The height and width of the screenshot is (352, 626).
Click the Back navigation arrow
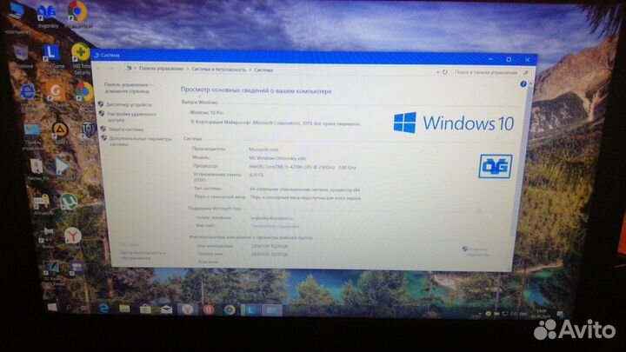point(99,68)
